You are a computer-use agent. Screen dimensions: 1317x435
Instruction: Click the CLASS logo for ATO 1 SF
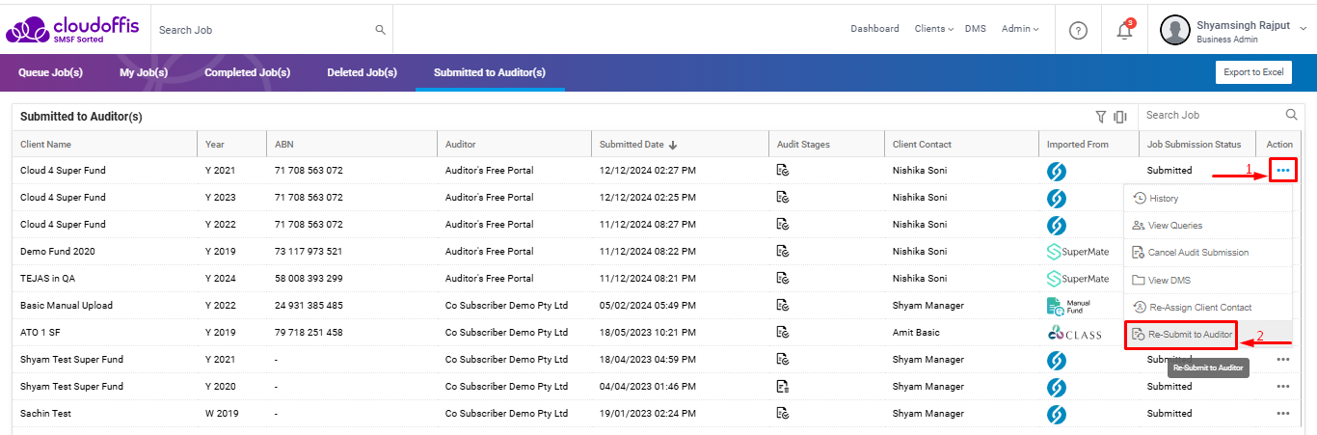(x=1074, y=334)
